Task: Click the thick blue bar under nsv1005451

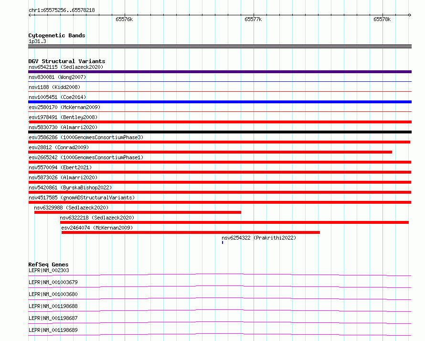Action: (x=220, y=102)
